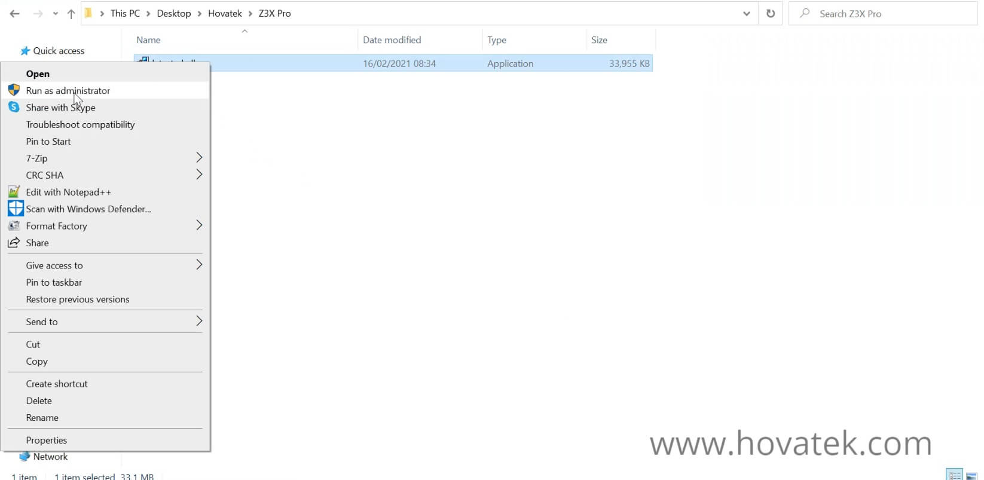Navigate back with the back arrow
Viewport: 984px width, 480px height.
click(x=15, y=13)
